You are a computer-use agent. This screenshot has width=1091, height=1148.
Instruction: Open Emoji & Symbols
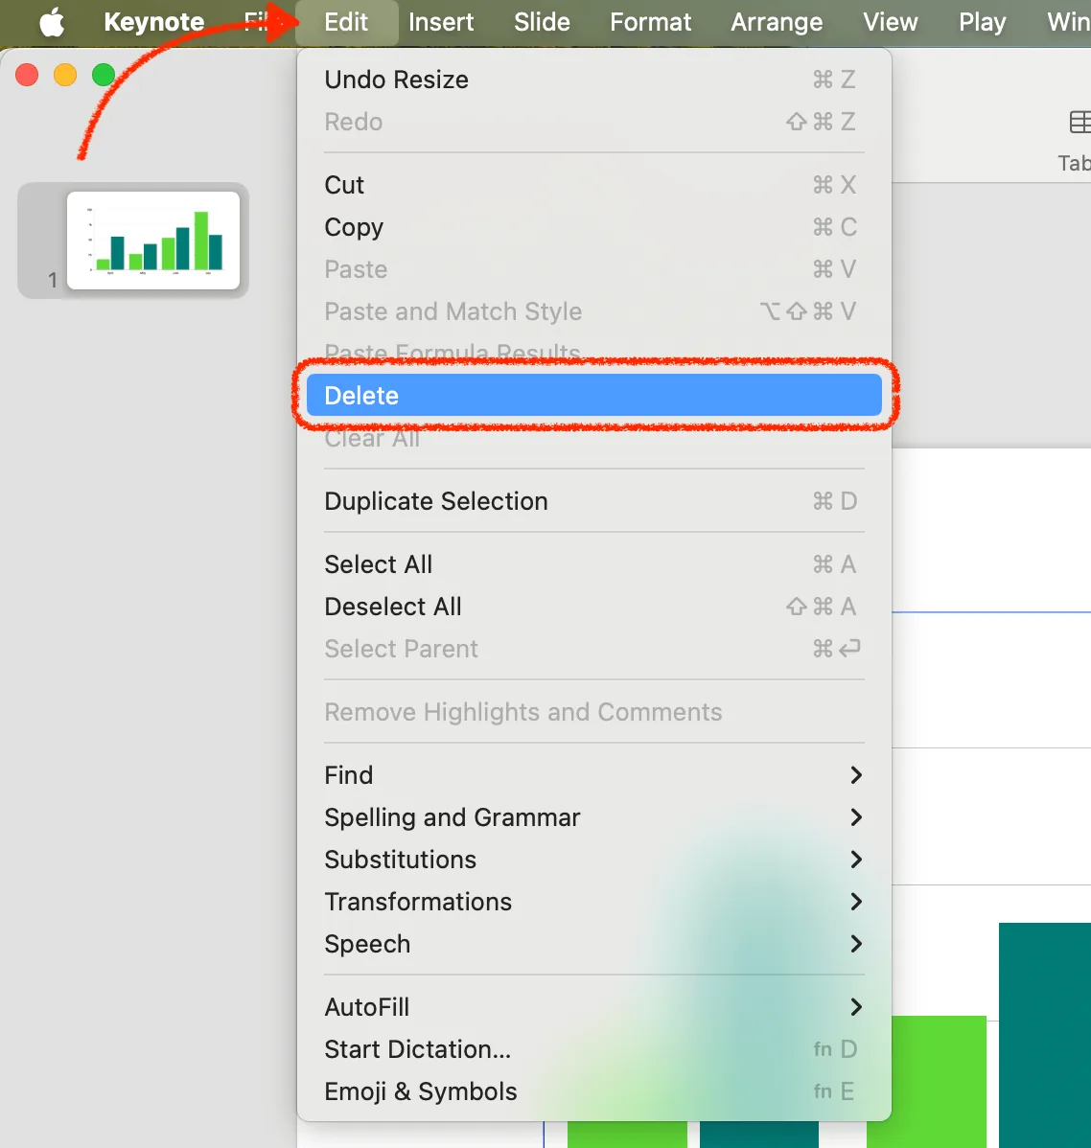(x=593, y=1091)
